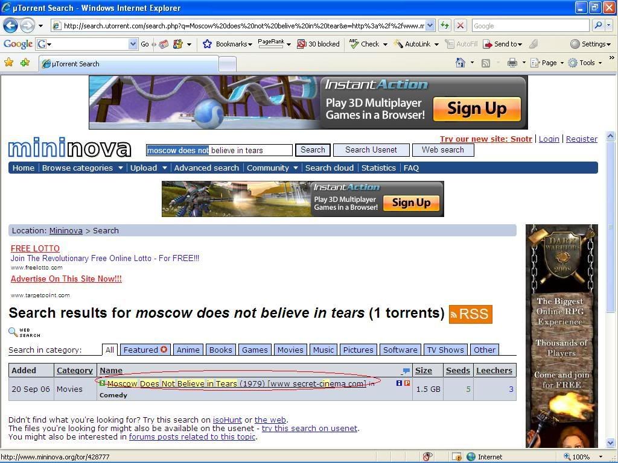The image size is (618, 463).
Task: Click the Web Search magnifier icon
Action: (13, 332)
